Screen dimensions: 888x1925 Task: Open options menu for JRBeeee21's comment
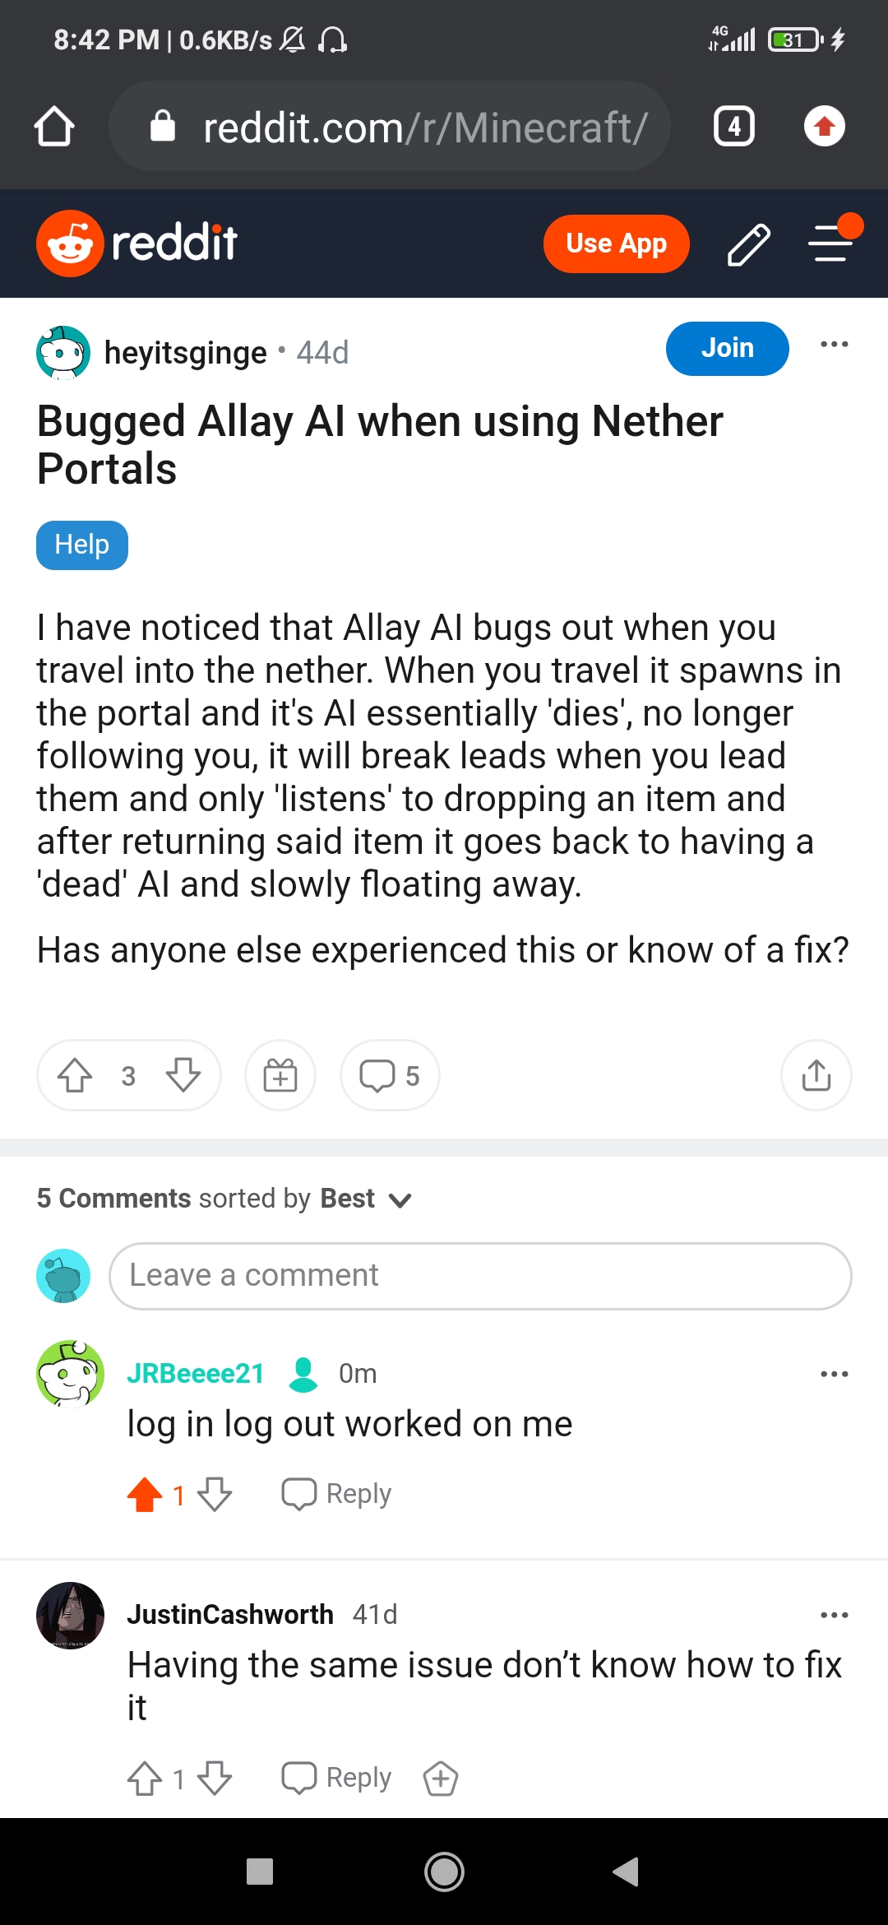coord(834,1374)
